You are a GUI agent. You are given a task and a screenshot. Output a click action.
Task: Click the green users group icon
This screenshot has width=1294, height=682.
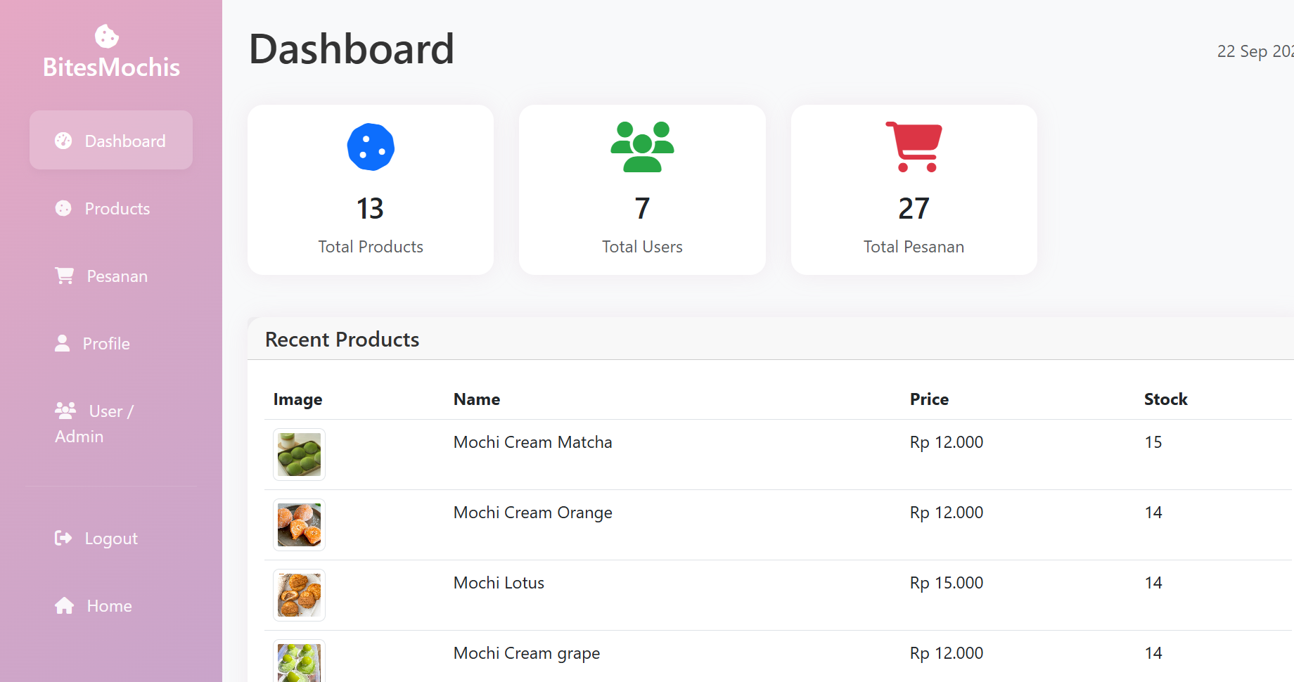click(x=642, y=147)
